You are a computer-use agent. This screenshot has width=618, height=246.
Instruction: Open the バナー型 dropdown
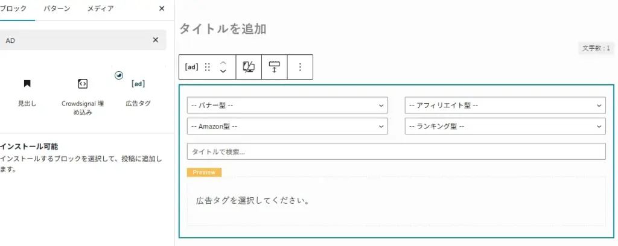(x=287, y=106)
